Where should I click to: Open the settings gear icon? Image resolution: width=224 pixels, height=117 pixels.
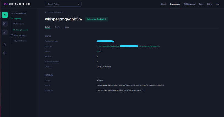pyautogui.click(x=5, y=53)
